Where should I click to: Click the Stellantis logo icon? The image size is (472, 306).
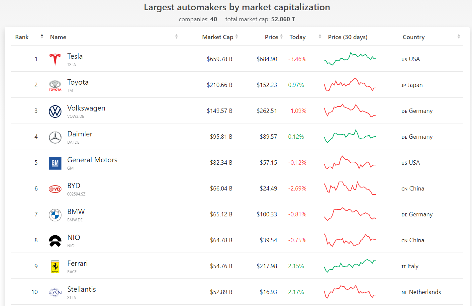55,292
